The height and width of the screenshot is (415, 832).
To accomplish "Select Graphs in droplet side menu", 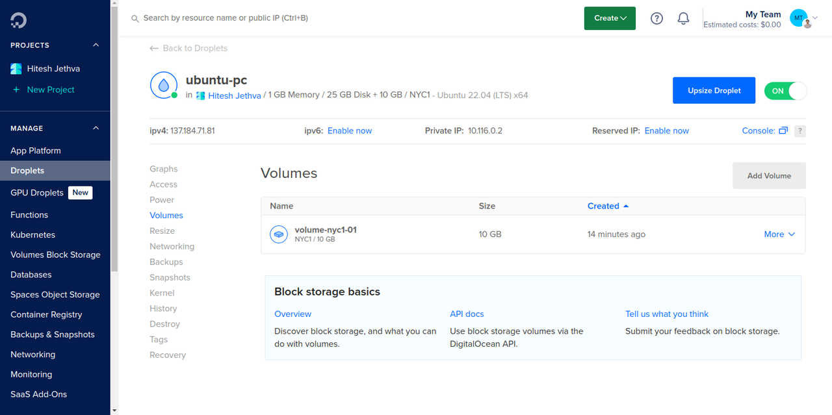I will coord(164,169).
